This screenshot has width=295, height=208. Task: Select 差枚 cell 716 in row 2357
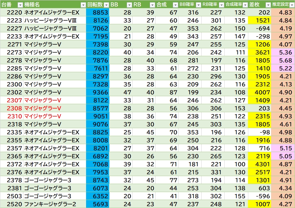(x=259, y=148)
